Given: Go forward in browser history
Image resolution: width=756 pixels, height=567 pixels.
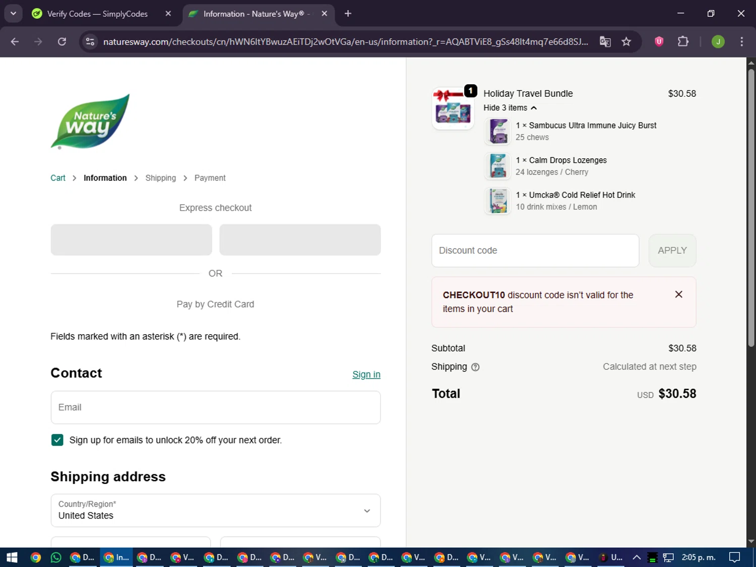Looking at the screenshot, I should [x=38, y=41].
